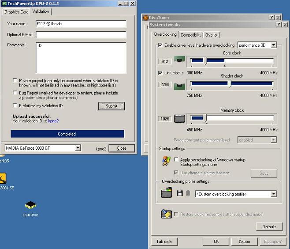Toggle Use alternate startup daemon checkbox

[176, 173]
